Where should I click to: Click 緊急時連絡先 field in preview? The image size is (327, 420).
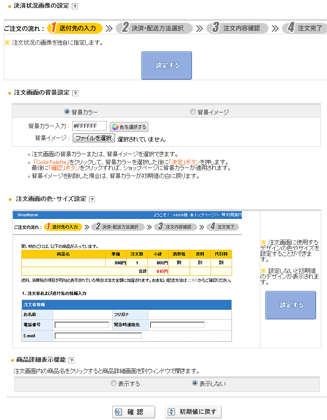click(x=177, y=325)
